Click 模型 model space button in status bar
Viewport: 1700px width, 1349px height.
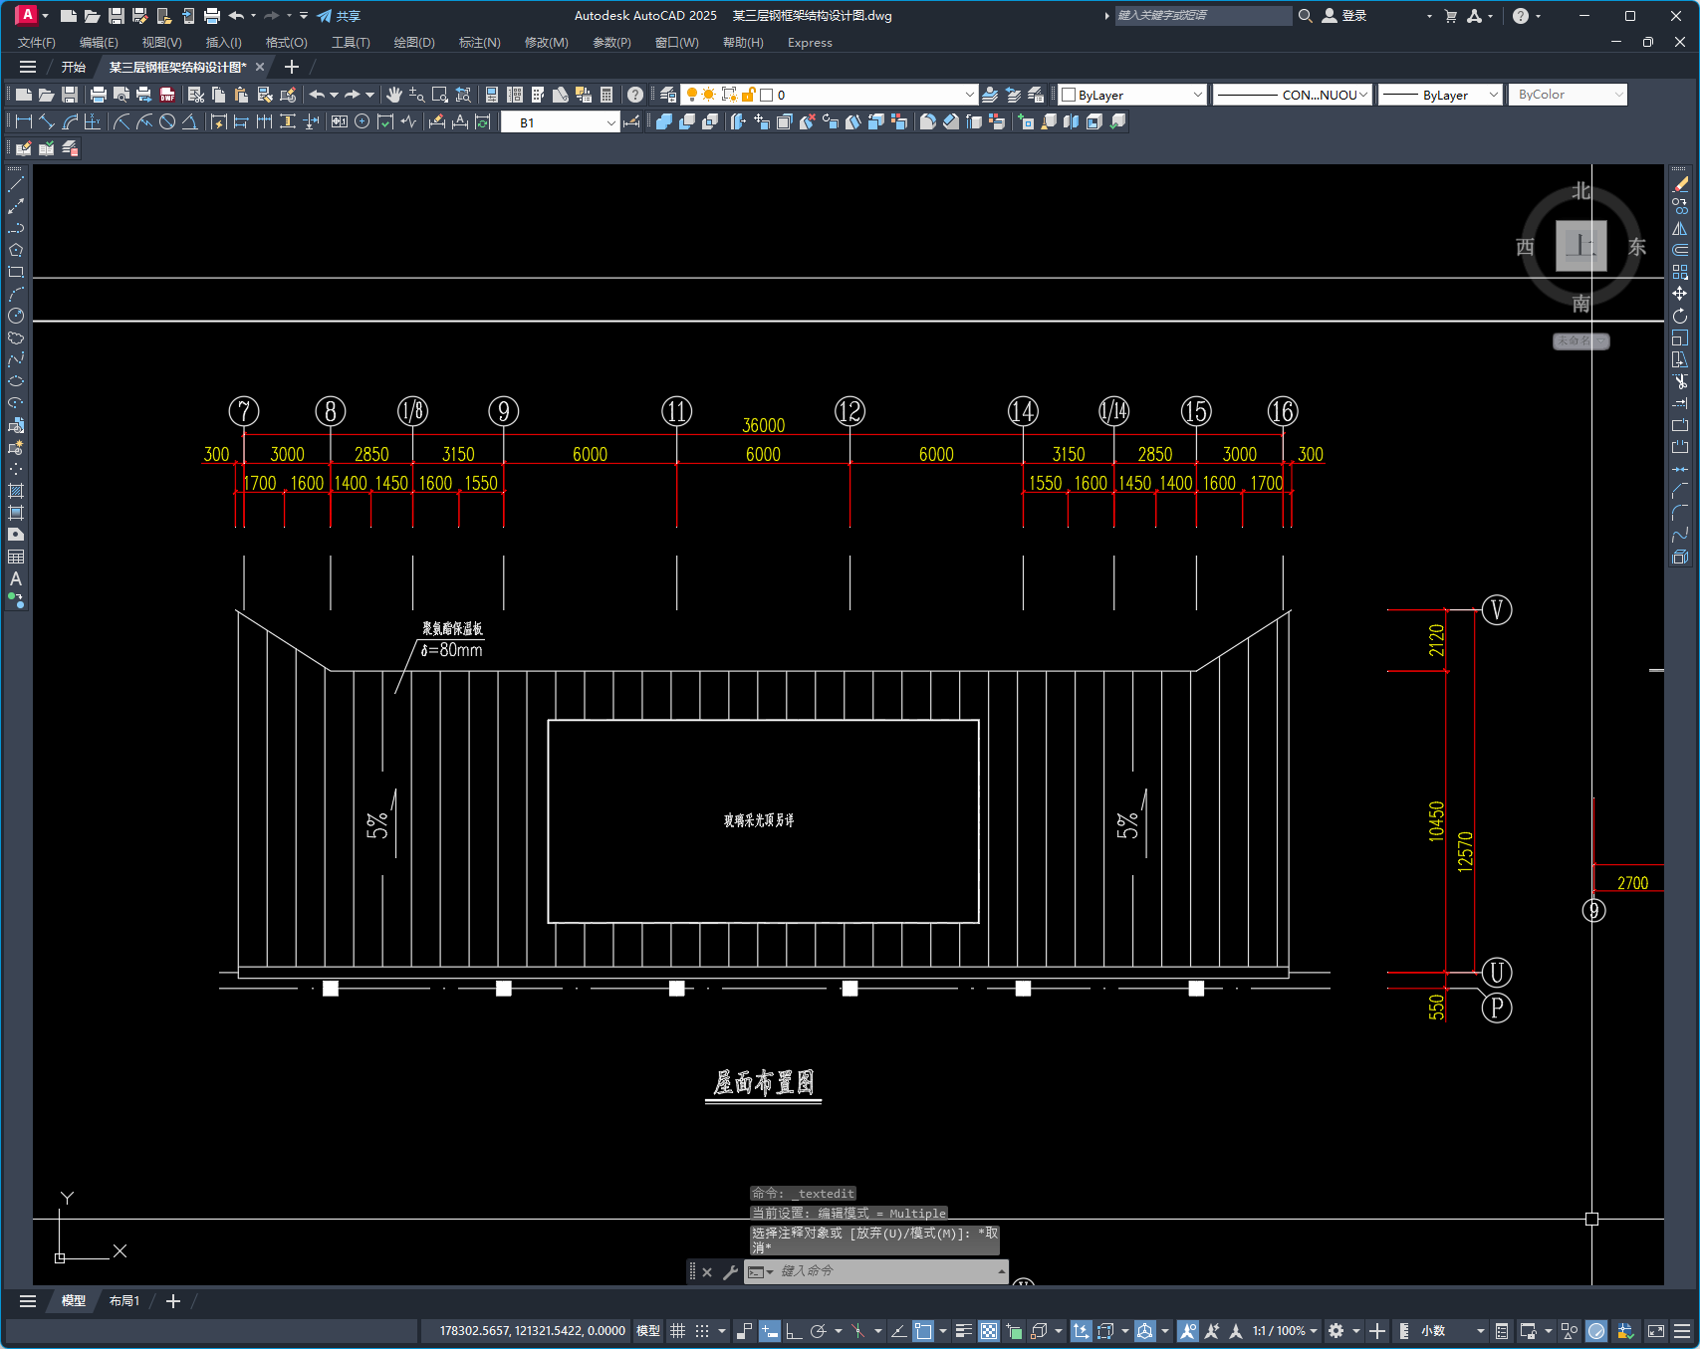point(648,1331)
